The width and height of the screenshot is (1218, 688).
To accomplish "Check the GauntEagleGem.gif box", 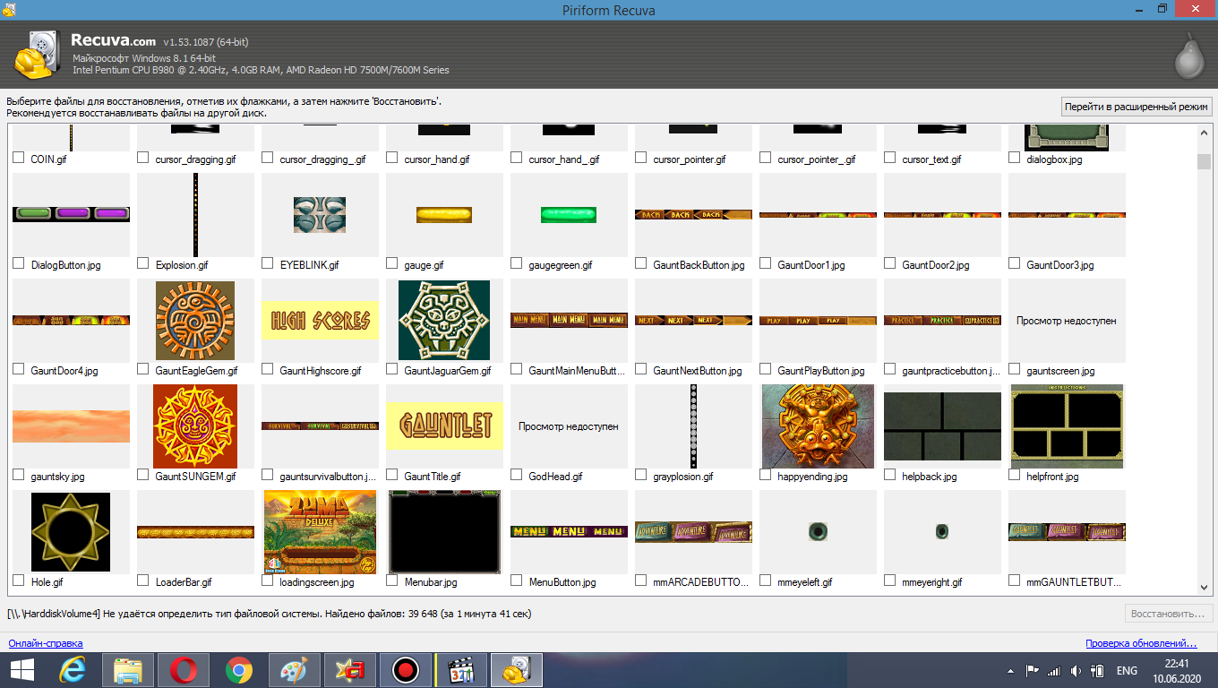I will (143, 369).
